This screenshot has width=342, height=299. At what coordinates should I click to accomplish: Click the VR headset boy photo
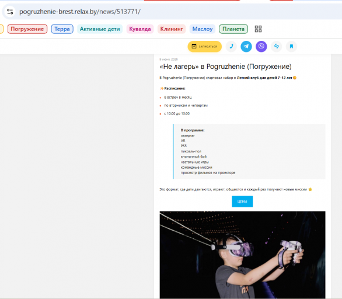point(242,255)
